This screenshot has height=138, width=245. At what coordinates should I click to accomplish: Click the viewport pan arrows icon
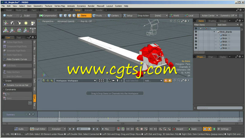click(x=171, y=21)
